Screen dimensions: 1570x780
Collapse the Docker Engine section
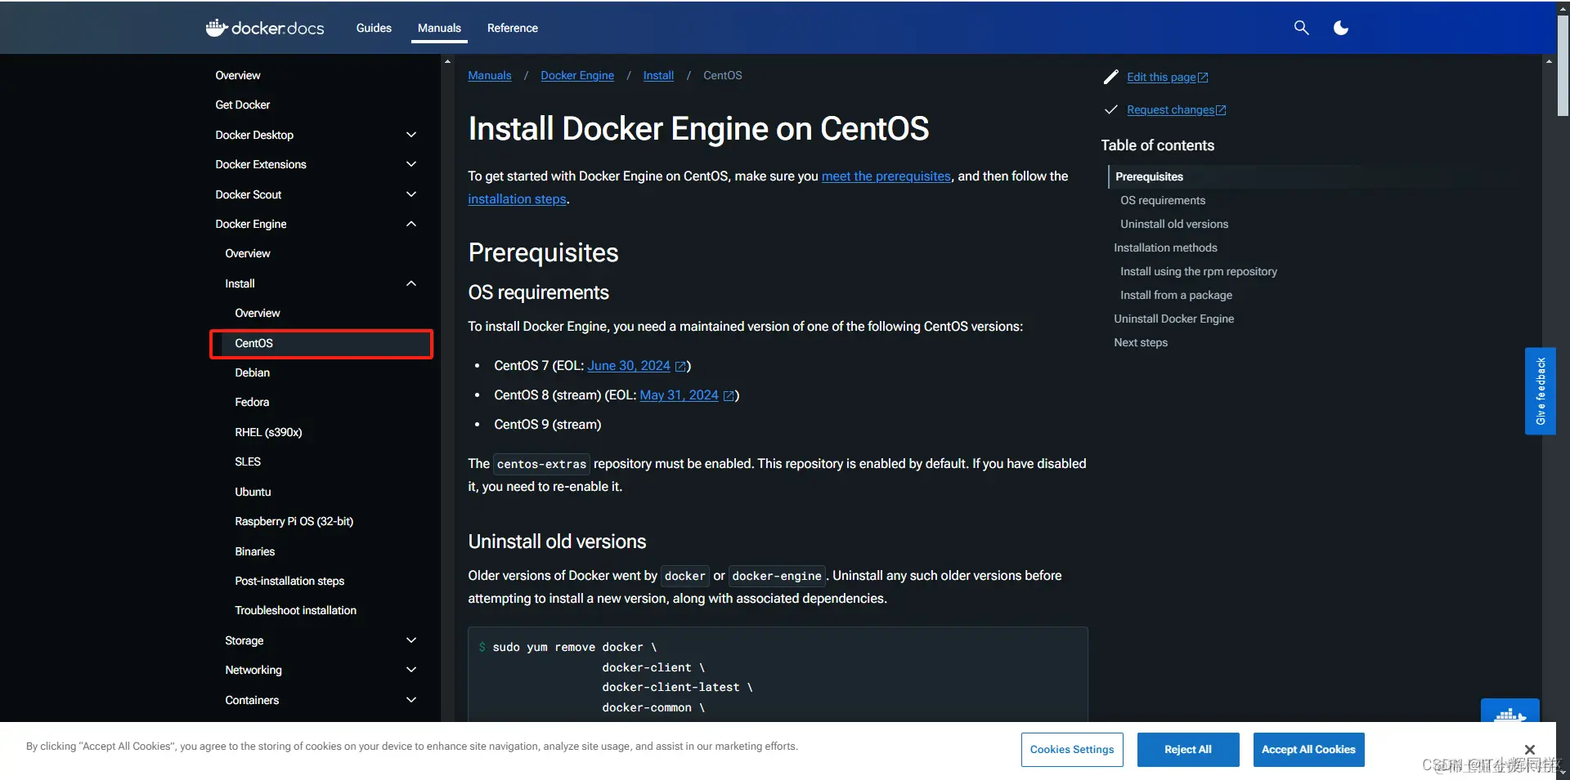click(411, 224)
